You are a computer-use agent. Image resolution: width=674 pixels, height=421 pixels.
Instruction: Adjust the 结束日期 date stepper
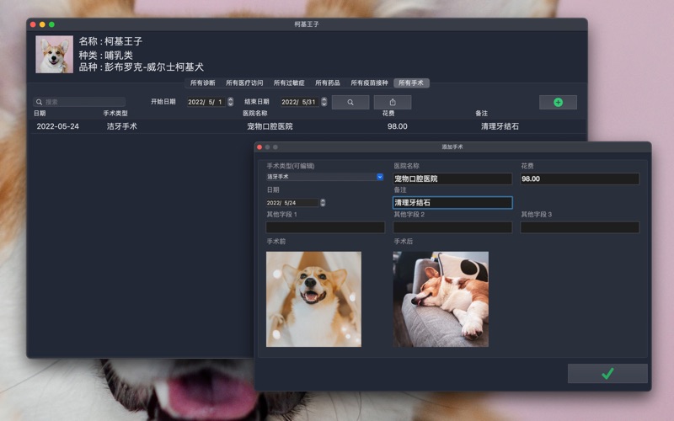click(x=324, y=102)
